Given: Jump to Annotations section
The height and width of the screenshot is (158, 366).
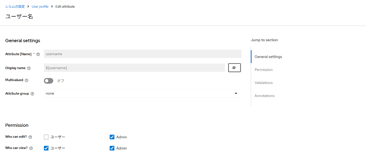Looking at the screenshot, I should tap(264, 96).
